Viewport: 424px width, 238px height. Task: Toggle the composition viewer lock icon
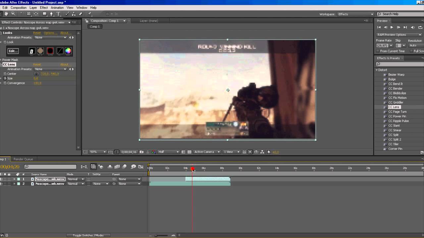tap(87, 21)
